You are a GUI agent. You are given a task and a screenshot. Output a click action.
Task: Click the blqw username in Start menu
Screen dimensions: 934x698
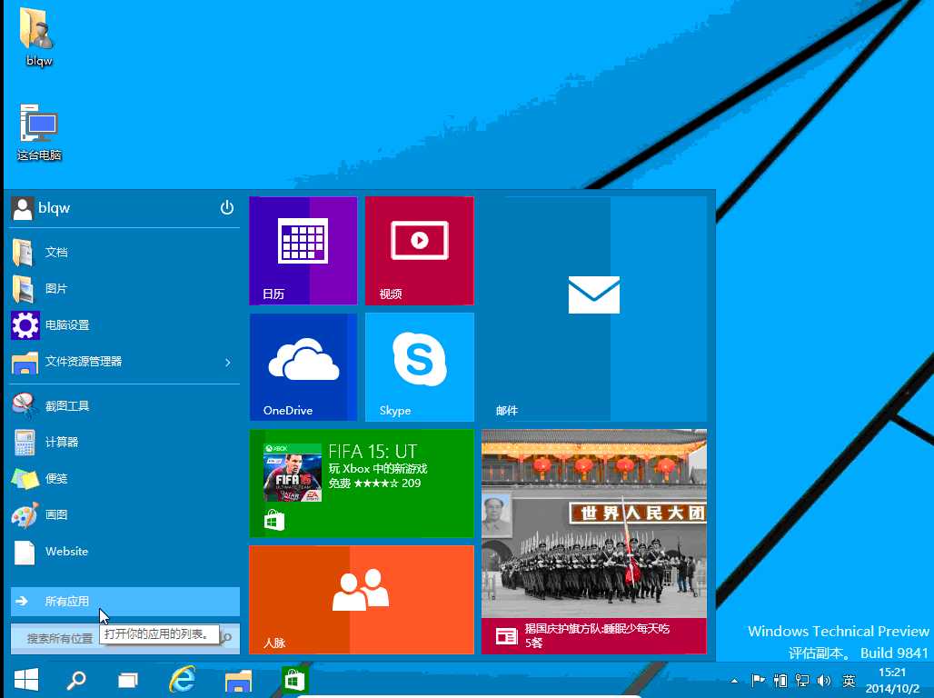(55, 208)
